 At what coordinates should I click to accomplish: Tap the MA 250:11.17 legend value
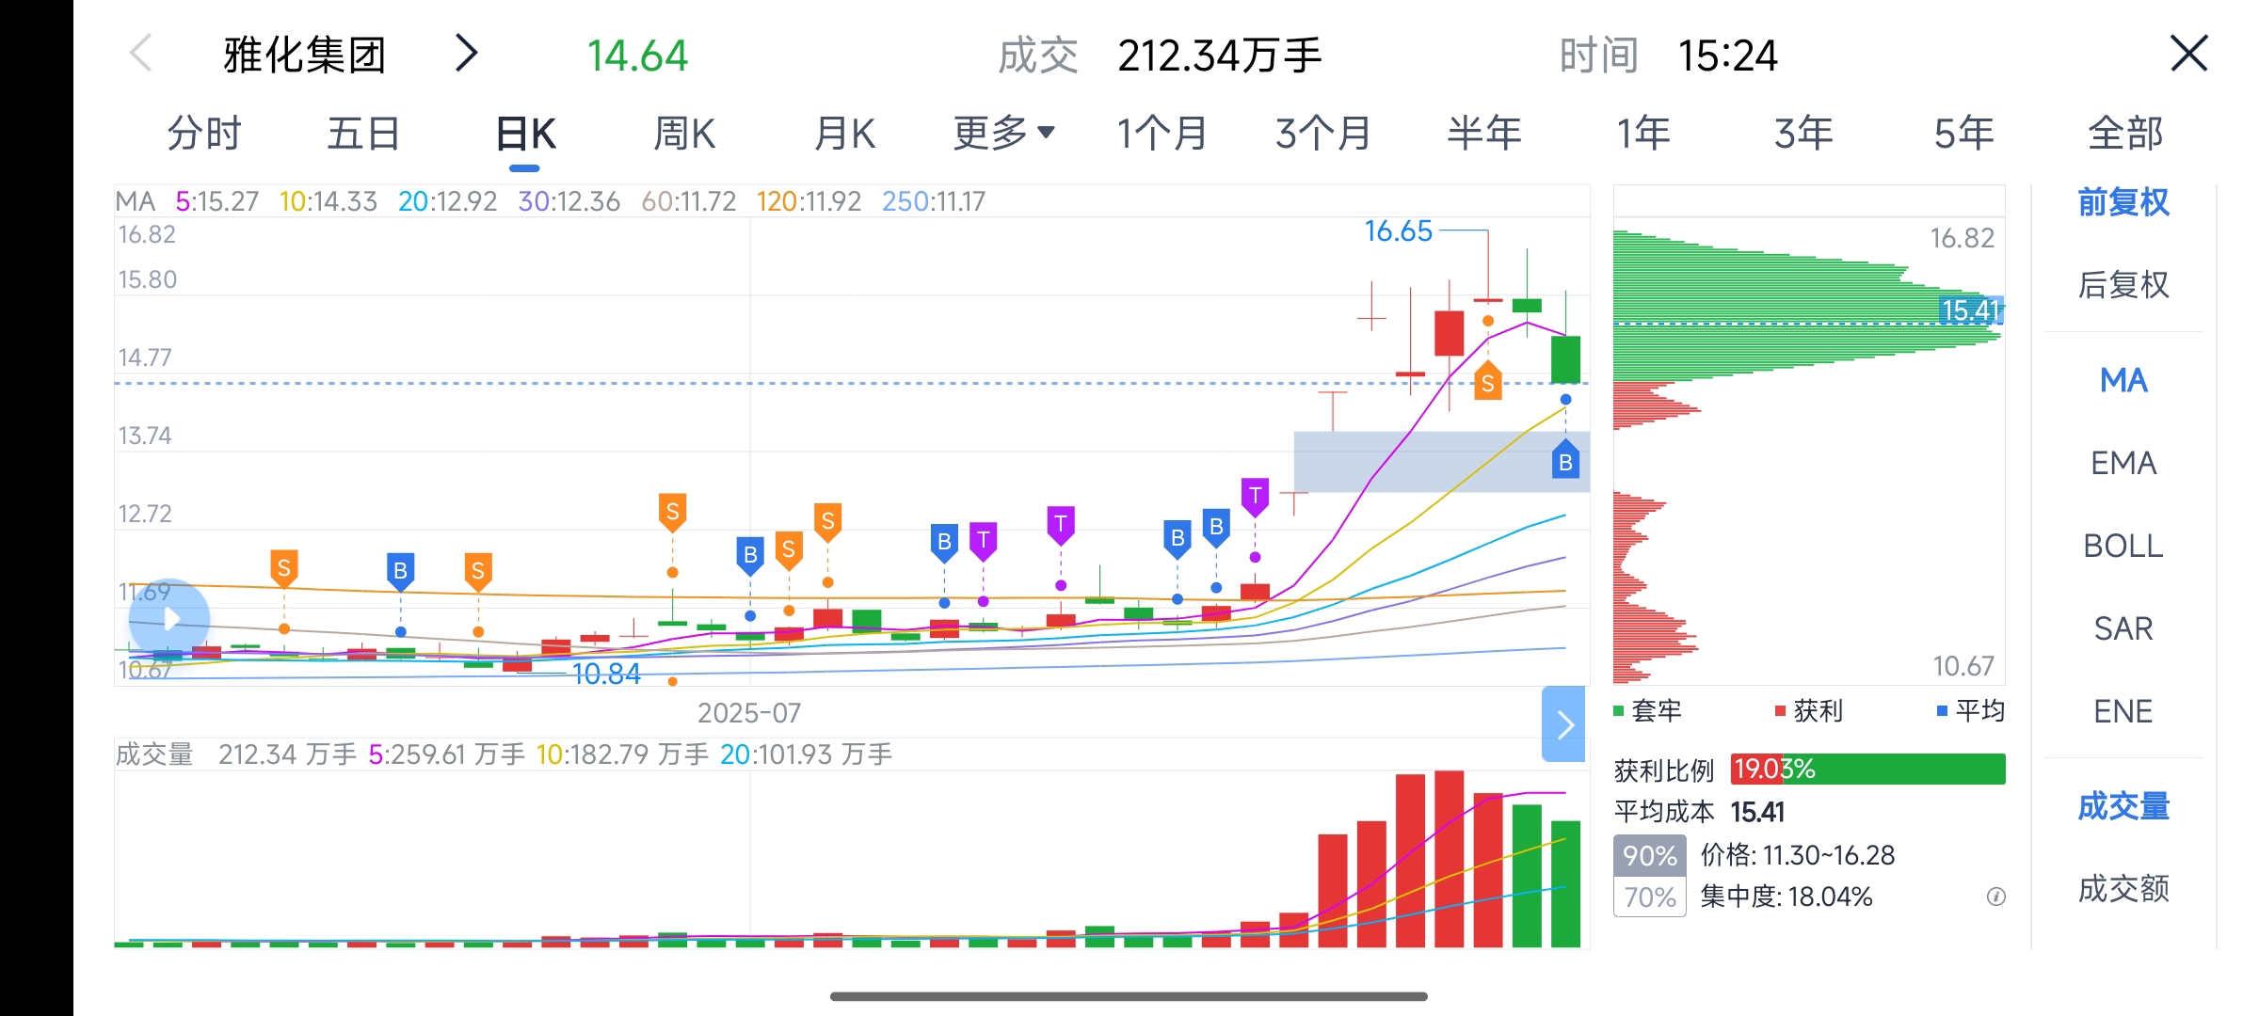933,201
